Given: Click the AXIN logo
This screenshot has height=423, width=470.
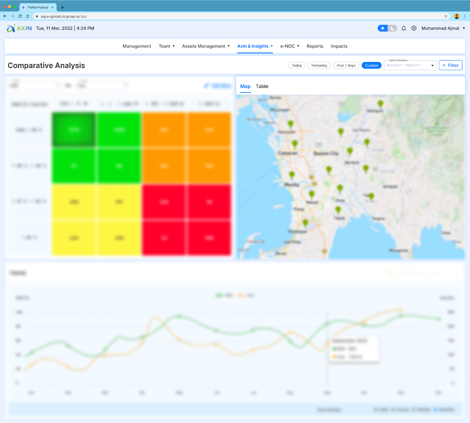Looking at the screenshot, I should pyautogui.click(x=19, y=28).
